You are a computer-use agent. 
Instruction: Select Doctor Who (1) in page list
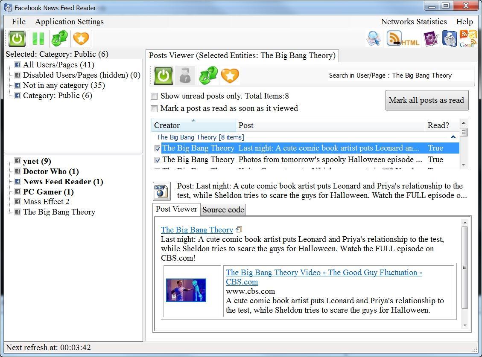[x=51, y=171]
